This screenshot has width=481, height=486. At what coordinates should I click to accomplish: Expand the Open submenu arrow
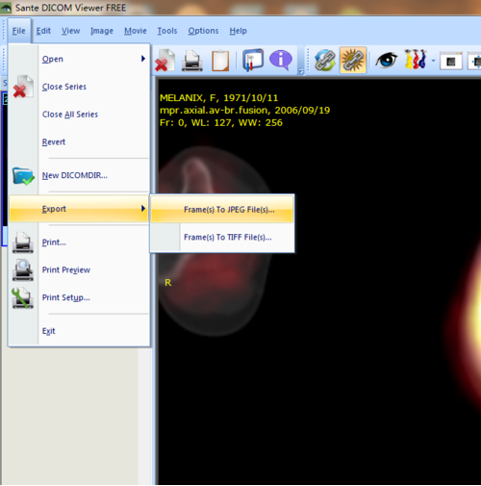(x=143, y=59)
